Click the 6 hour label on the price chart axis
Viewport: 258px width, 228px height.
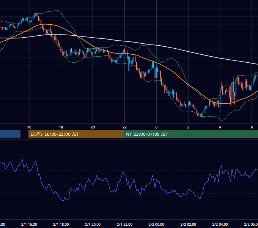click(x=252, y=127)
